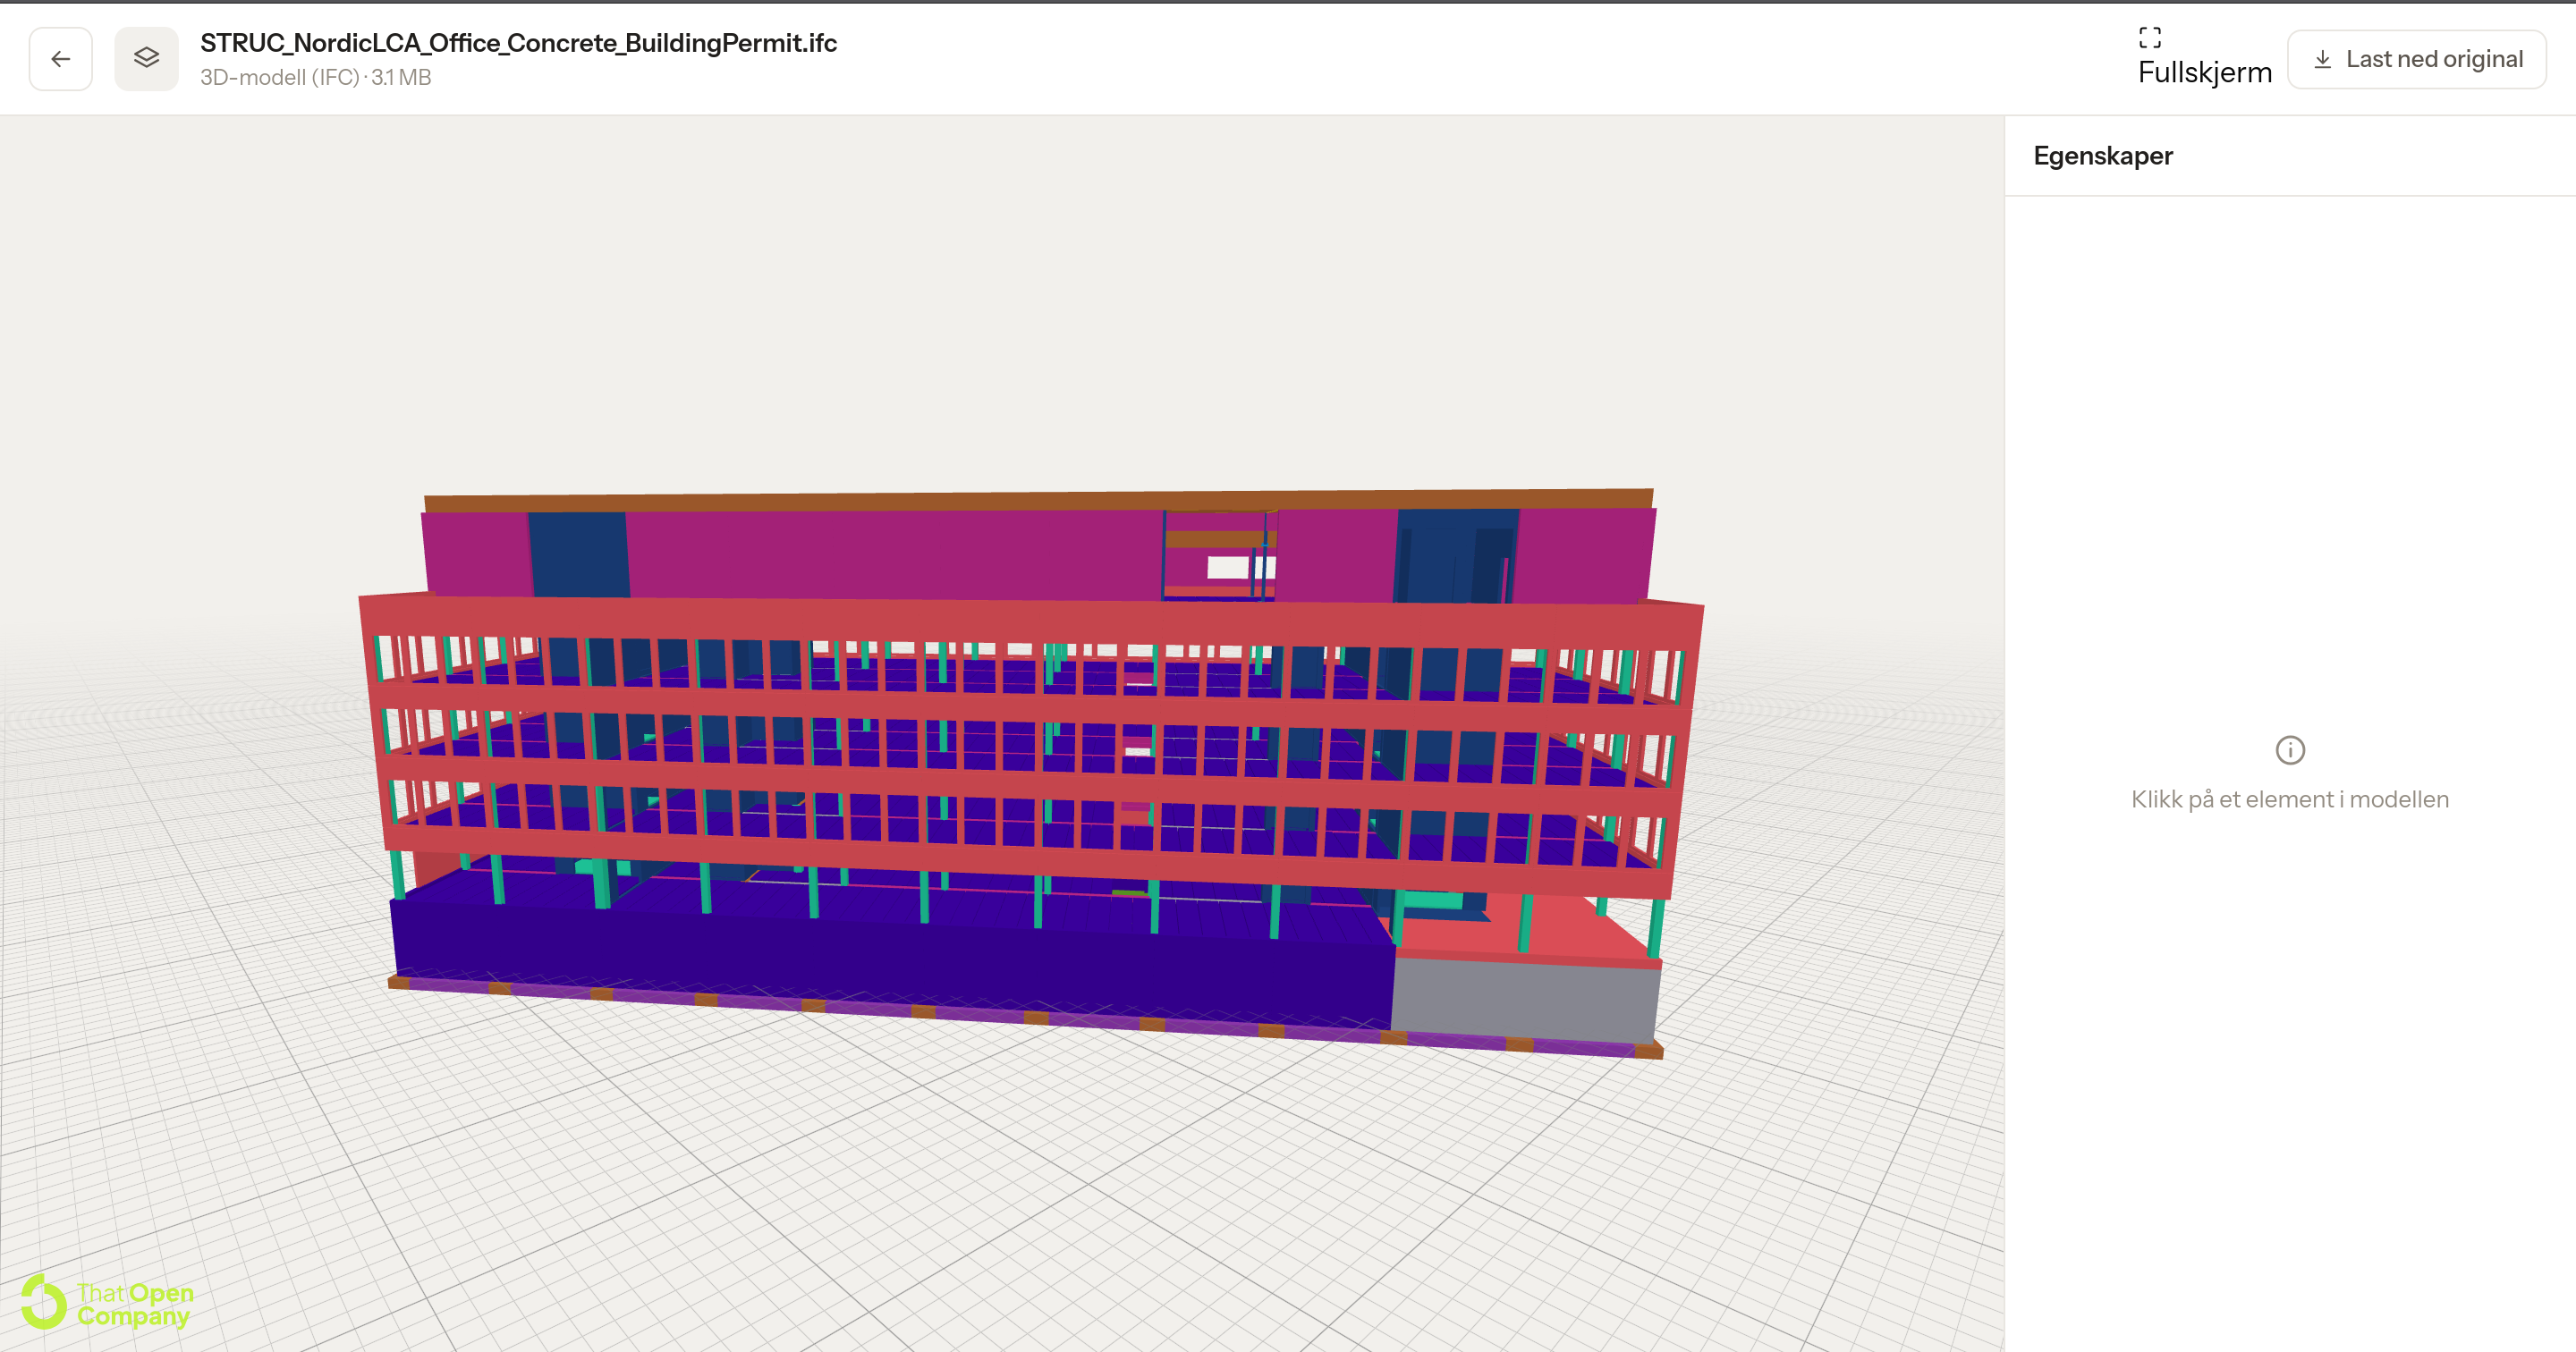Select the brown roof slab of the model
This screenshot has width=2576, height=1352.
tap(1038, 499)
